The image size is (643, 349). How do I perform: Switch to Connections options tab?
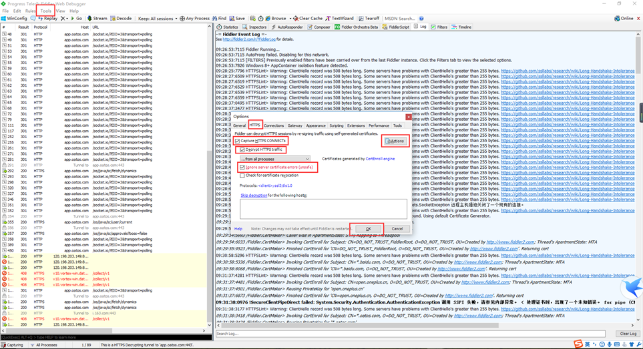pyautogui.click(x=274, y=125)
